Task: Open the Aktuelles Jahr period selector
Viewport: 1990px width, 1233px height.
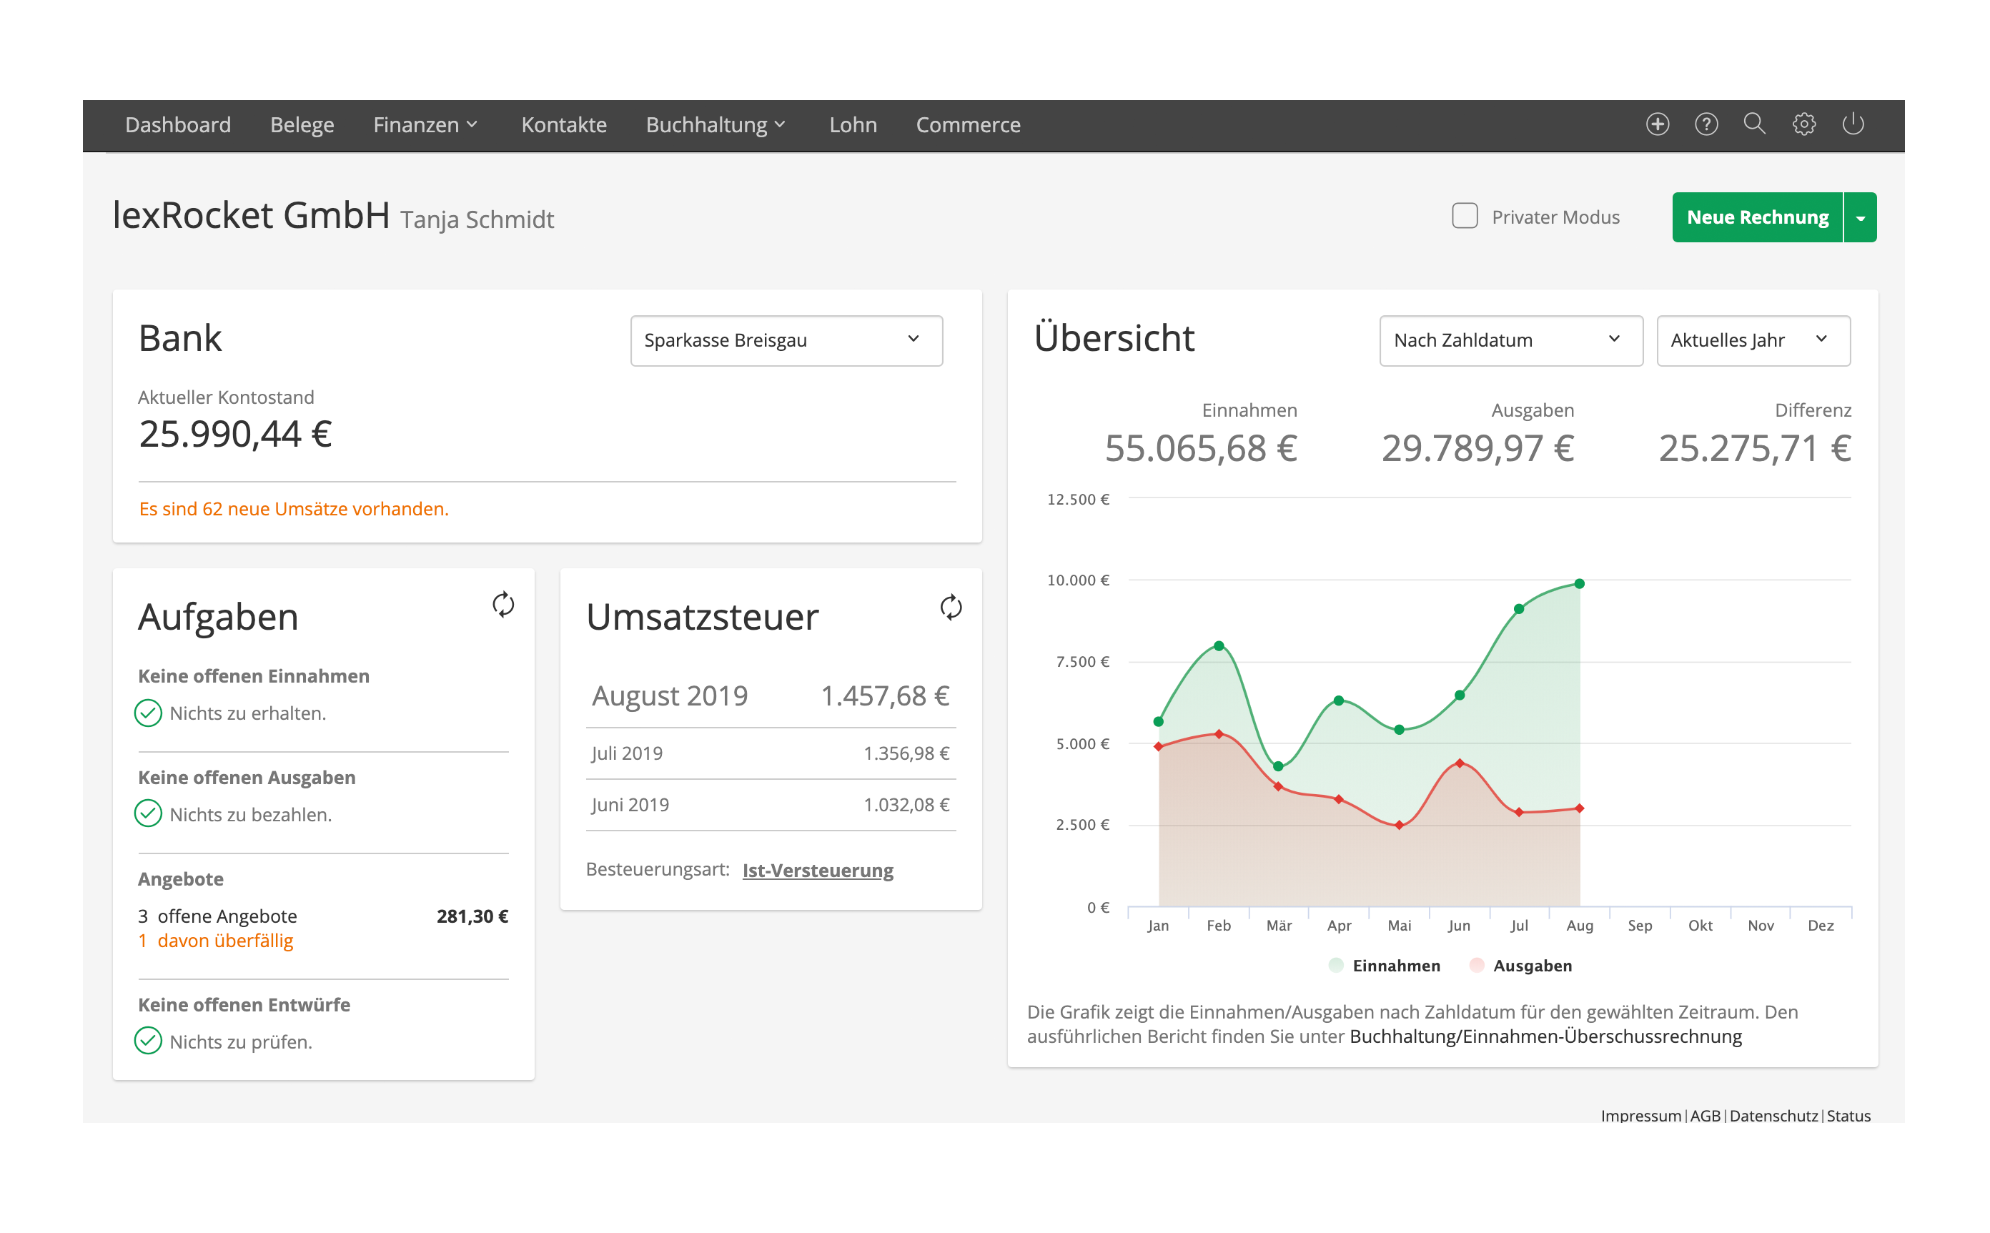Action: pos(1753,340)
